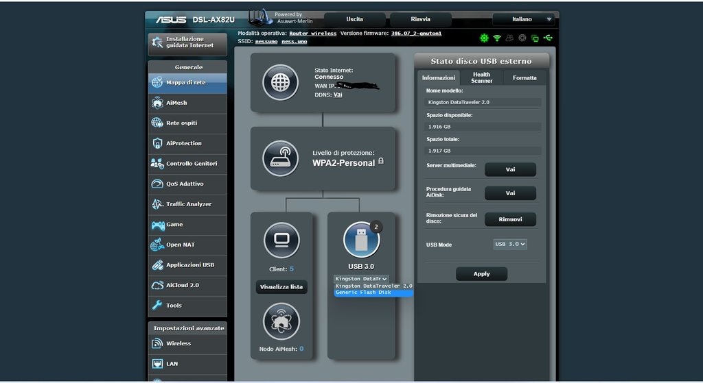Image resolution: width=703 pixels, height=383 pixels.
Task: Switch to the Informazioni tab
Action: [x=438, y=77]
